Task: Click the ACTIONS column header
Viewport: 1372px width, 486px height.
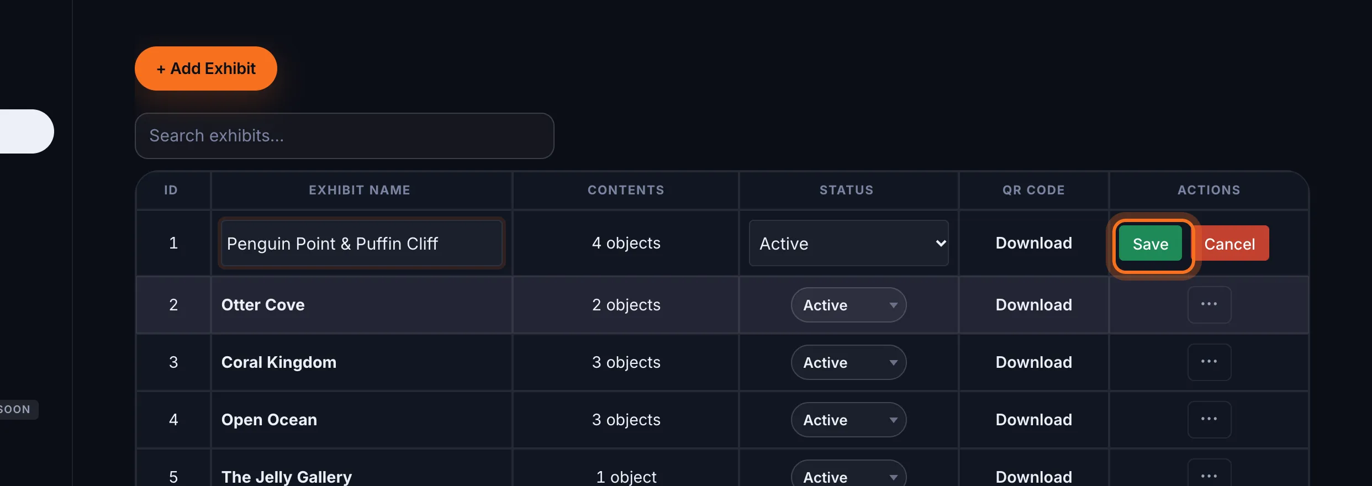Action: [x=1209, y=190]
